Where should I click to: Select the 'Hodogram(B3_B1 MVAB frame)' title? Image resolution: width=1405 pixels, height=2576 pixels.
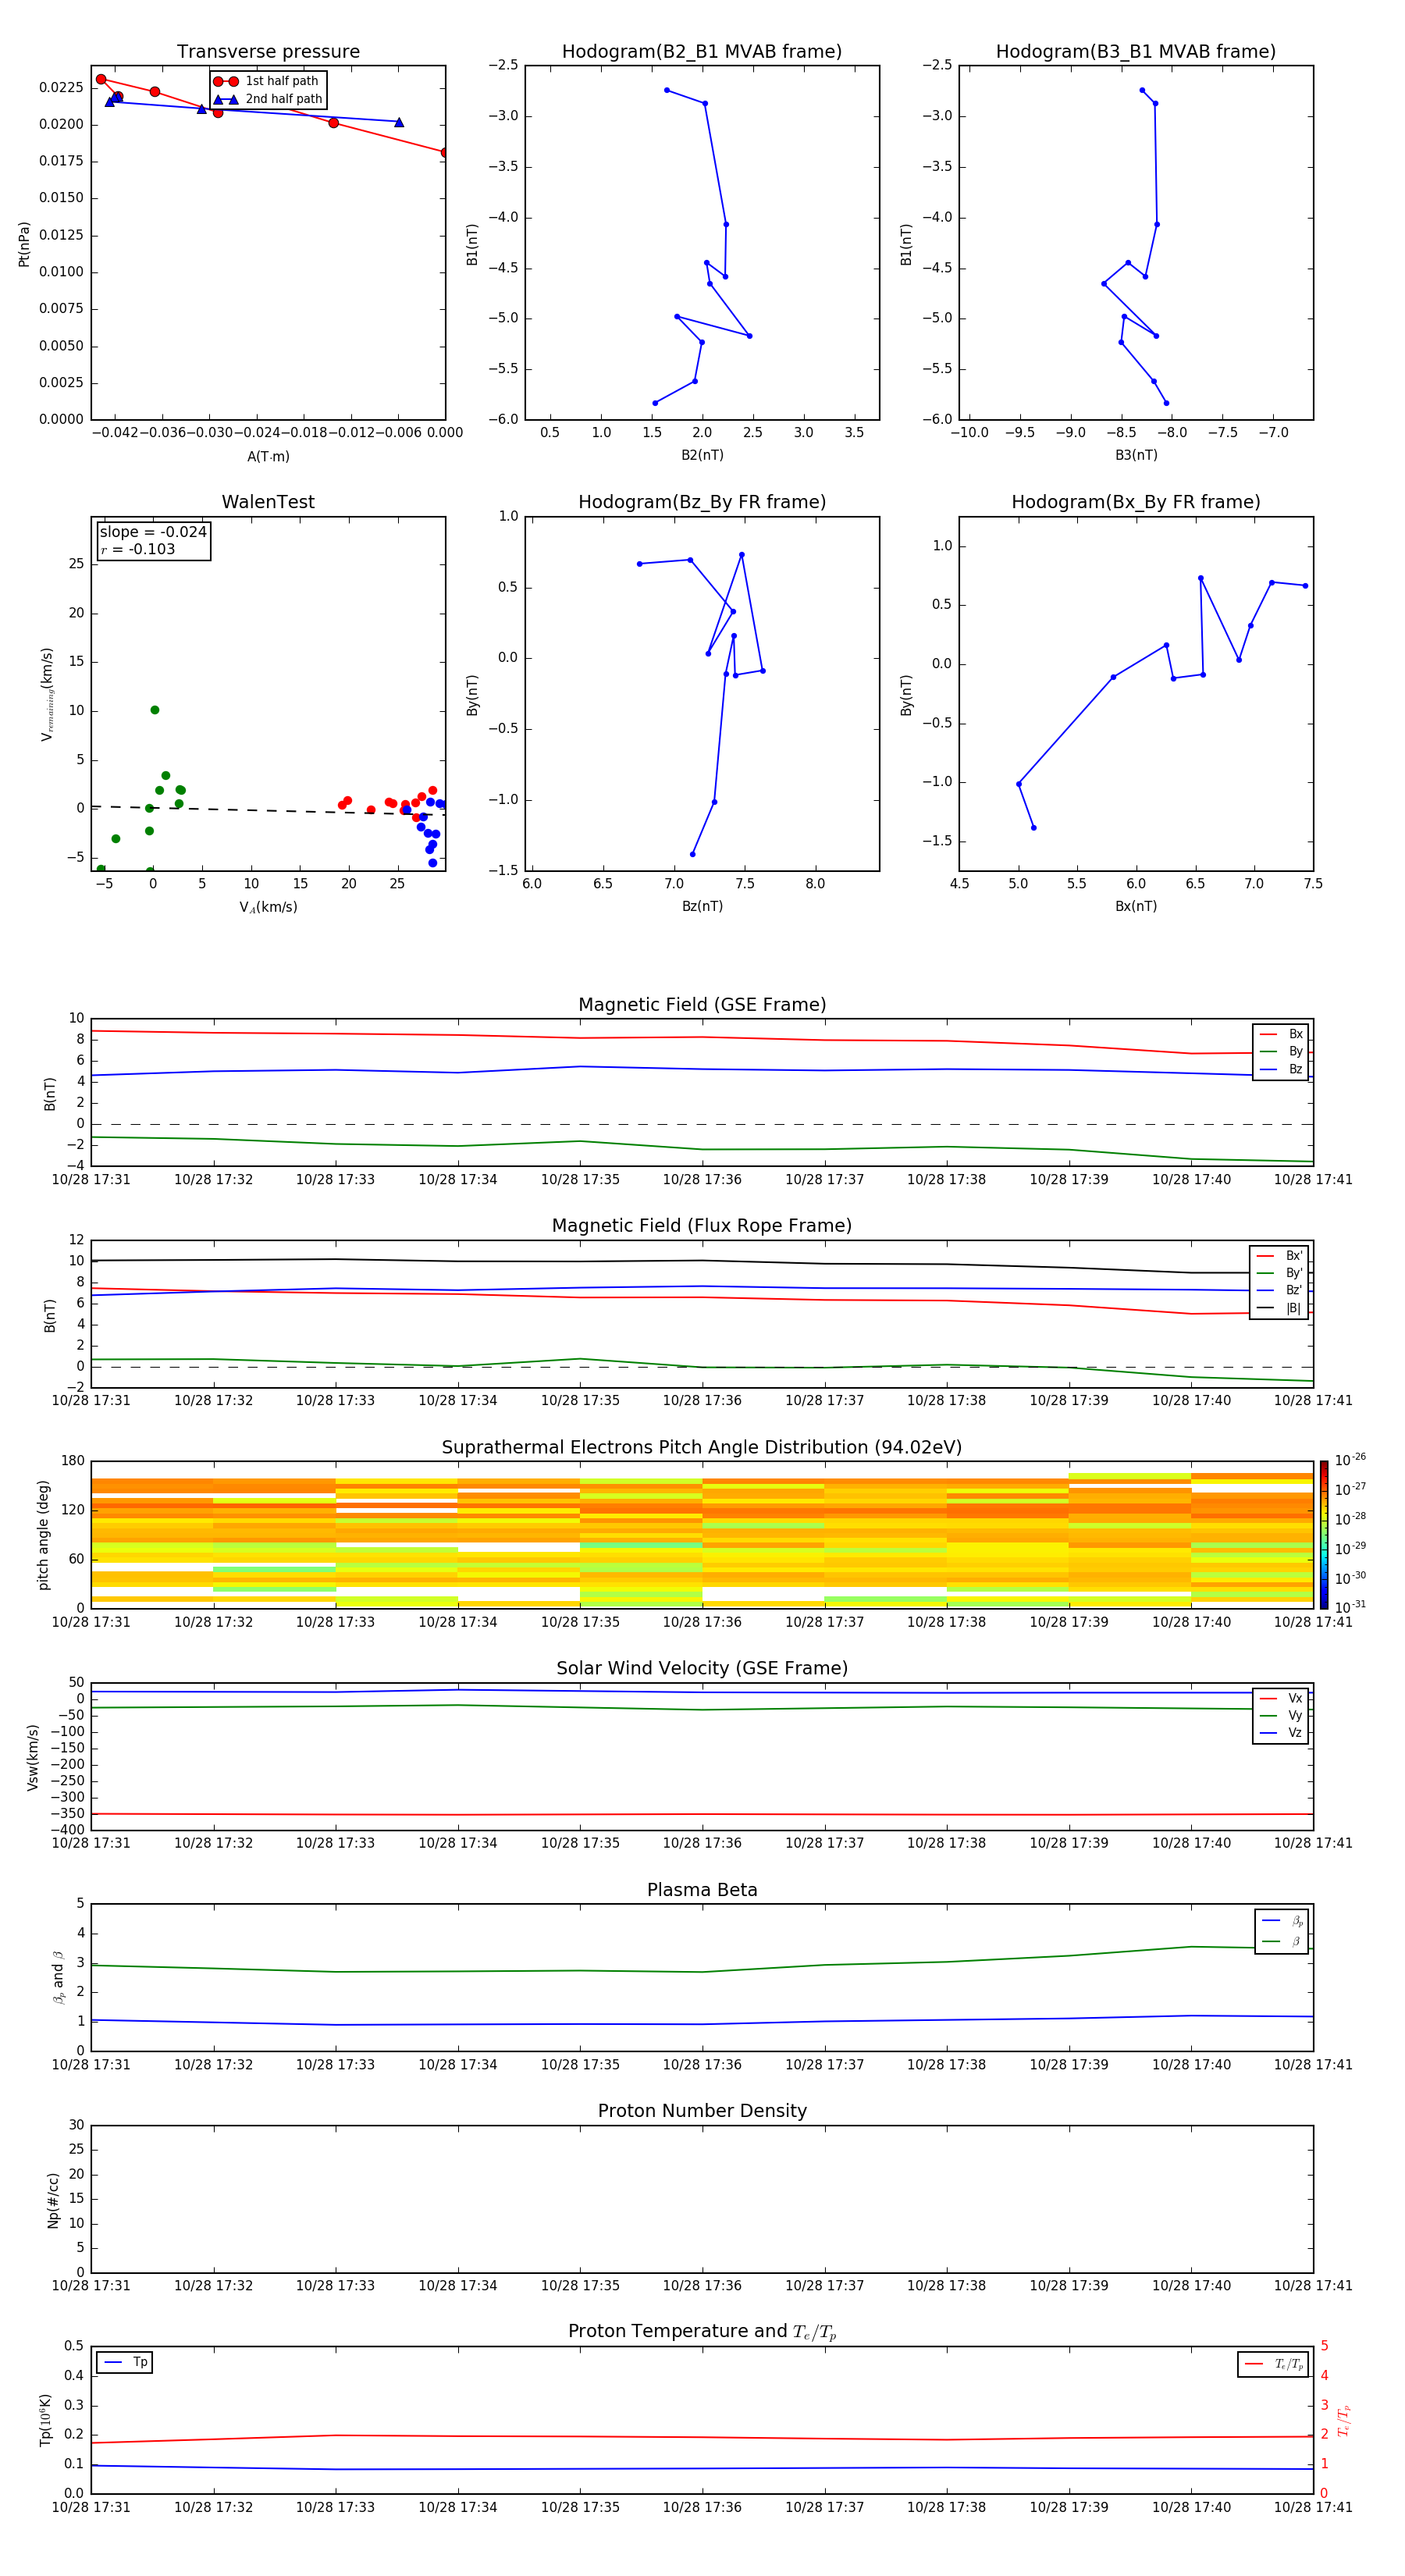tap(1136, 51)
